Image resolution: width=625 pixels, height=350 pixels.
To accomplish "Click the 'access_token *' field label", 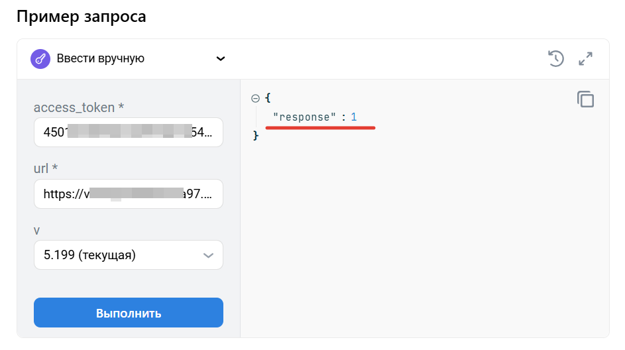I will coord(78,107).
